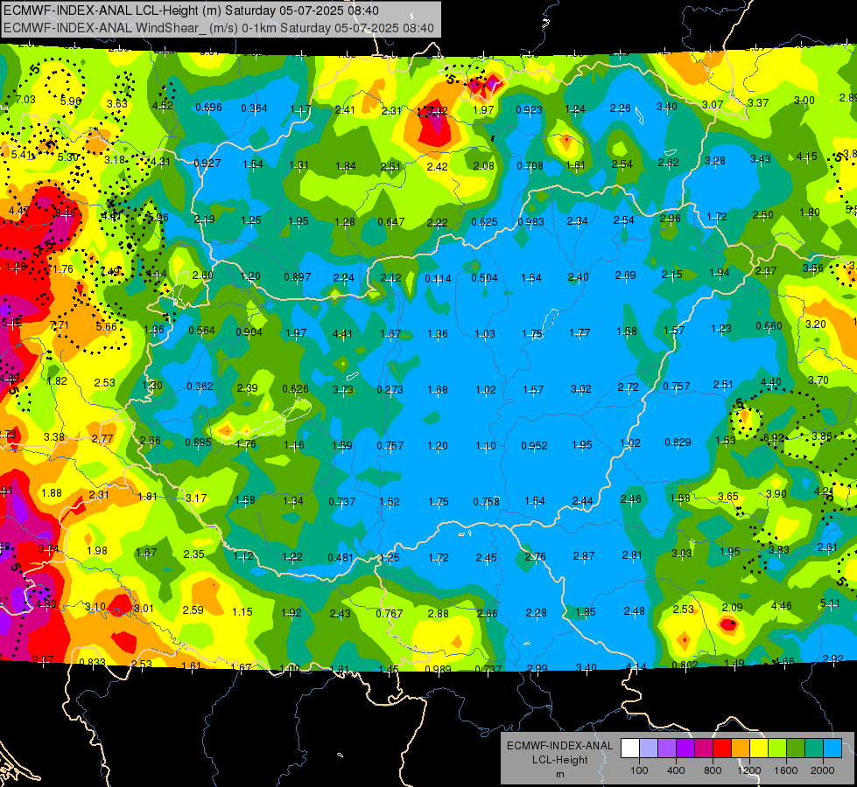Click the LCL-Height title line at top
The width and height of the screenshot is (857, 787).
point(191,10)
